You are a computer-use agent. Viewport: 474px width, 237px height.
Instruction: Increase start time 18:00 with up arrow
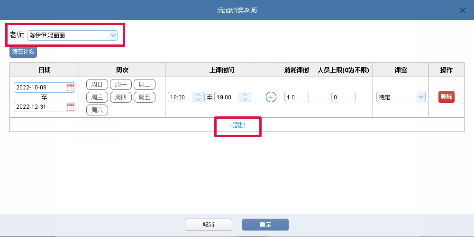[x=199, y=95]
